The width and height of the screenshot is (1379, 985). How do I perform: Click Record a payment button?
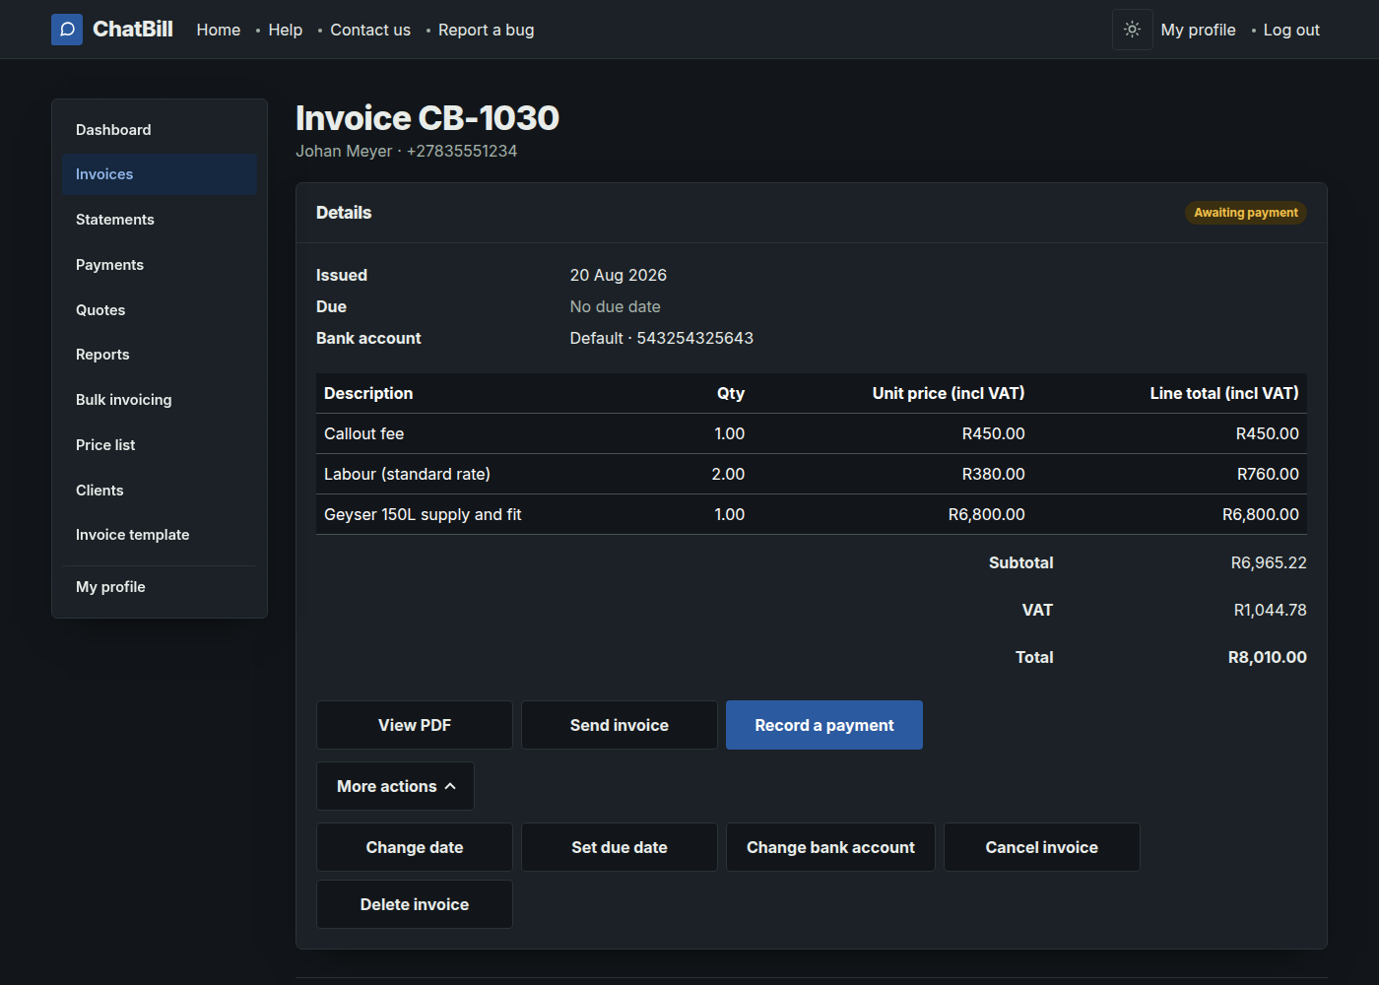pyautogui.click(x=824, y=725)
